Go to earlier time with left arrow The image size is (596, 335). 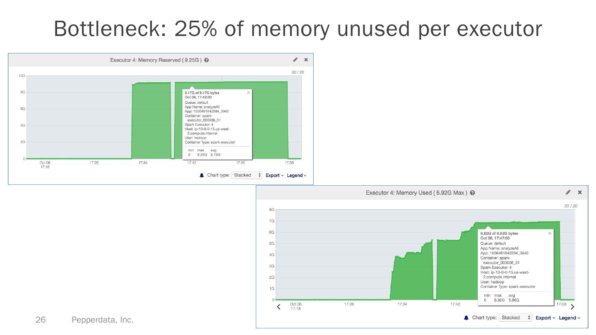pos(279,306)
